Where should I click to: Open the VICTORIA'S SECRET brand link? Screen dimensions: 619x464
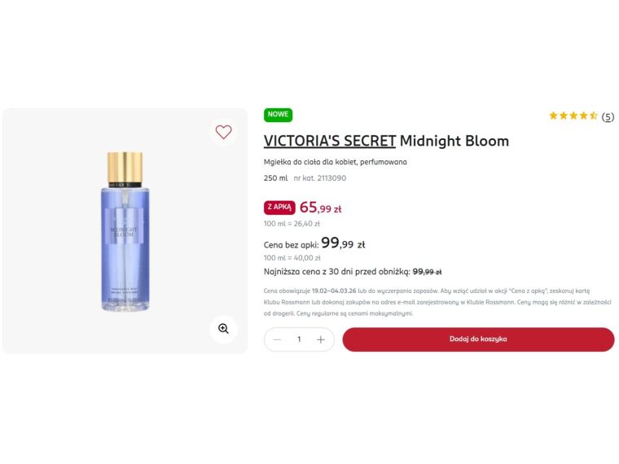330,141
